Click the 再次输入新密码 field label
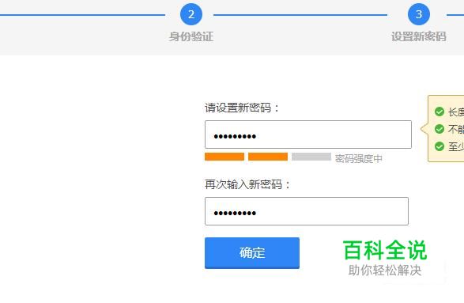Viewport: 464px width, 303px height. (x=243, y=184)
